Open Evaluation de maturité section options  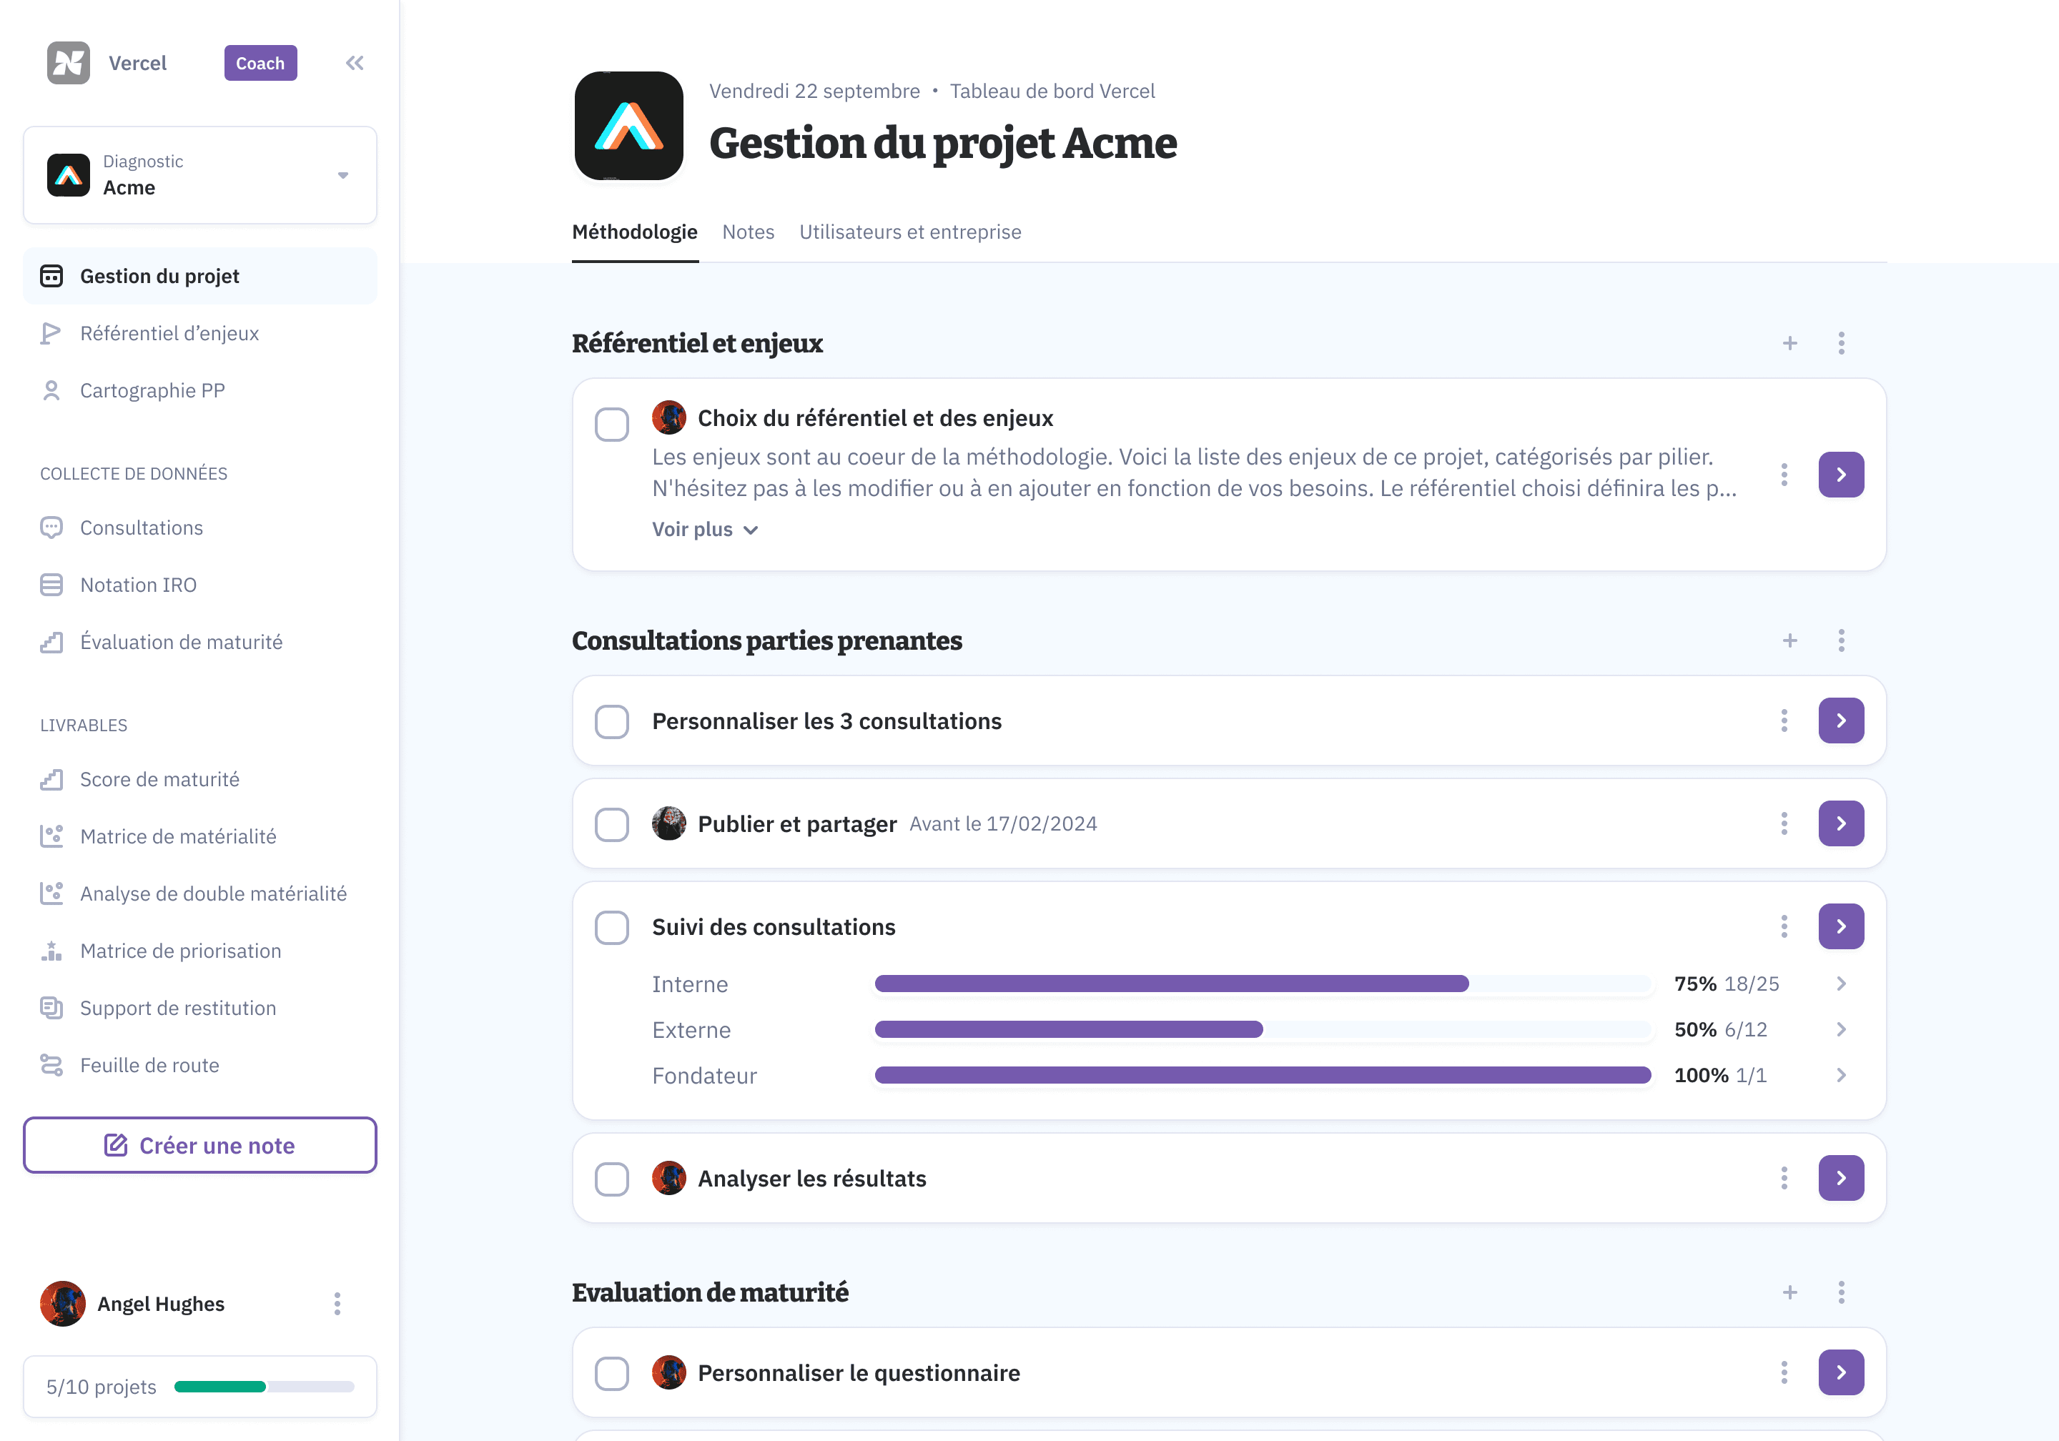(x=1841, y=1293)
